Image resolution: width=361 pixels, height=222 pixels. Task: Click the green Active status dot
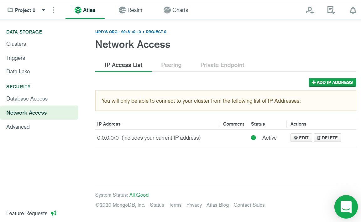254,138
